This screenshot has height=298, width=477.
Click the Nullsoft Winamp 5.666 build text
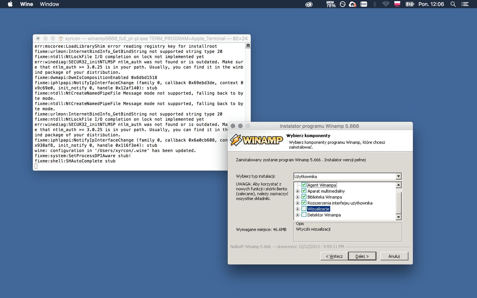pos(287,247)
